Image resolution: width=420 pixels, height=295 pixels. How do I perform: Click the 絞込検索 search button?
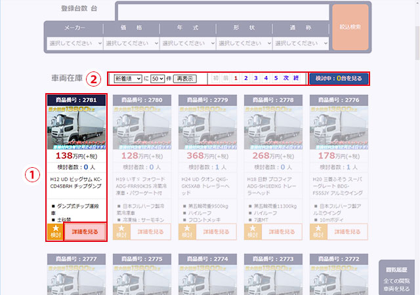pyautogui.click(x=350, y=27)
